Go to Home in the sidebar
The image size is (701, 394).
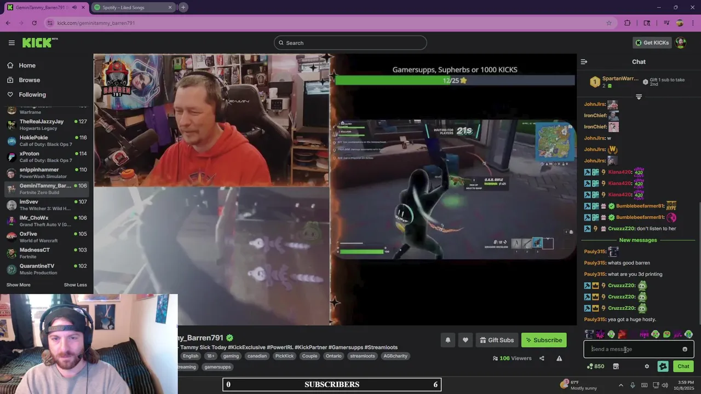tap(27, 65)
